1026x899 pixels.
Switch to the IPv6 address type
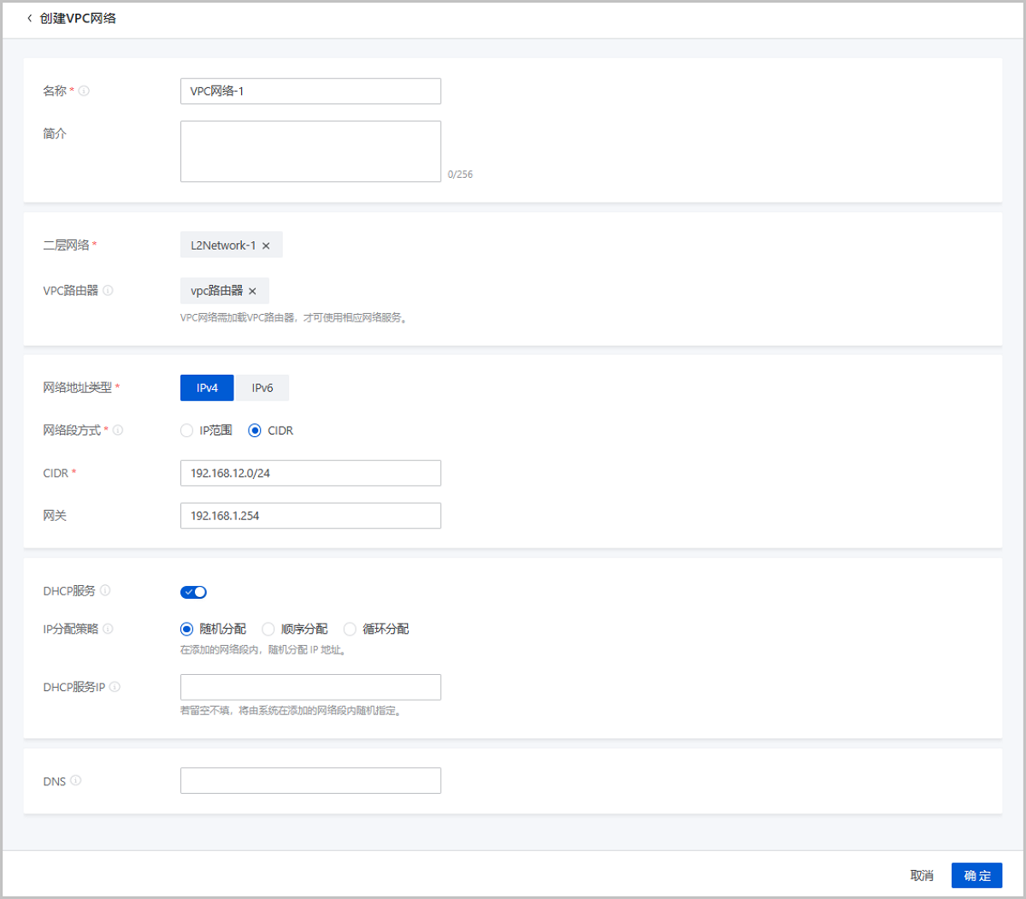(262, 387)
